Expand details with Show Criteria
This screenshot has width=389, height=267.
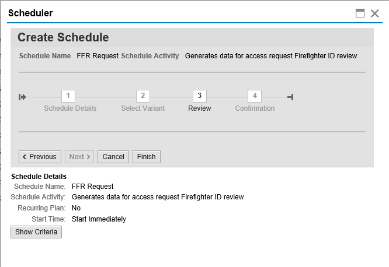[36, 232]
